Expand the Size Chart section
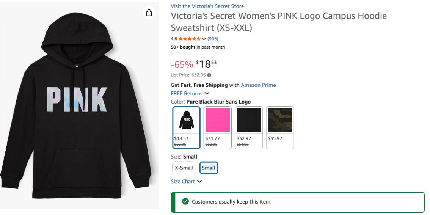 186,182
